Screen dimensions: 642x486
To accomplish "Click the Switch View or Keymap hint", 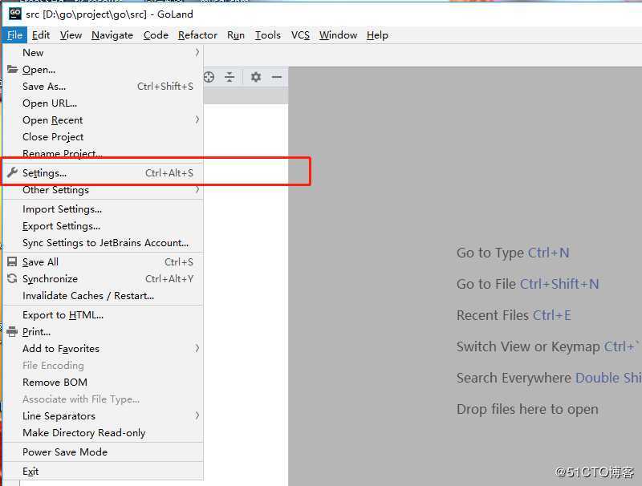I will 548,346.
